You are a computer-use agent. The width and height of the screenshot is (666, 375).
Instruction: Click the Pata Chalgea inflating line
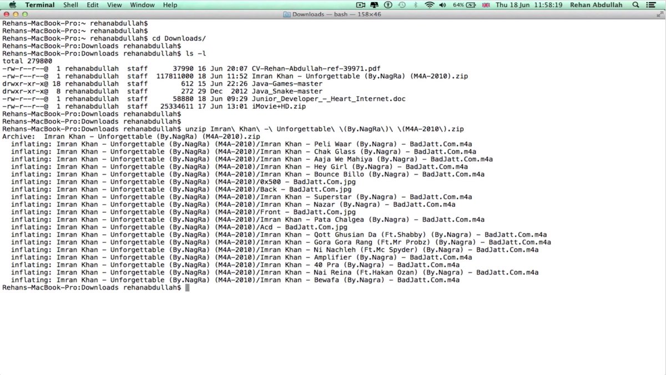(248, 220)
